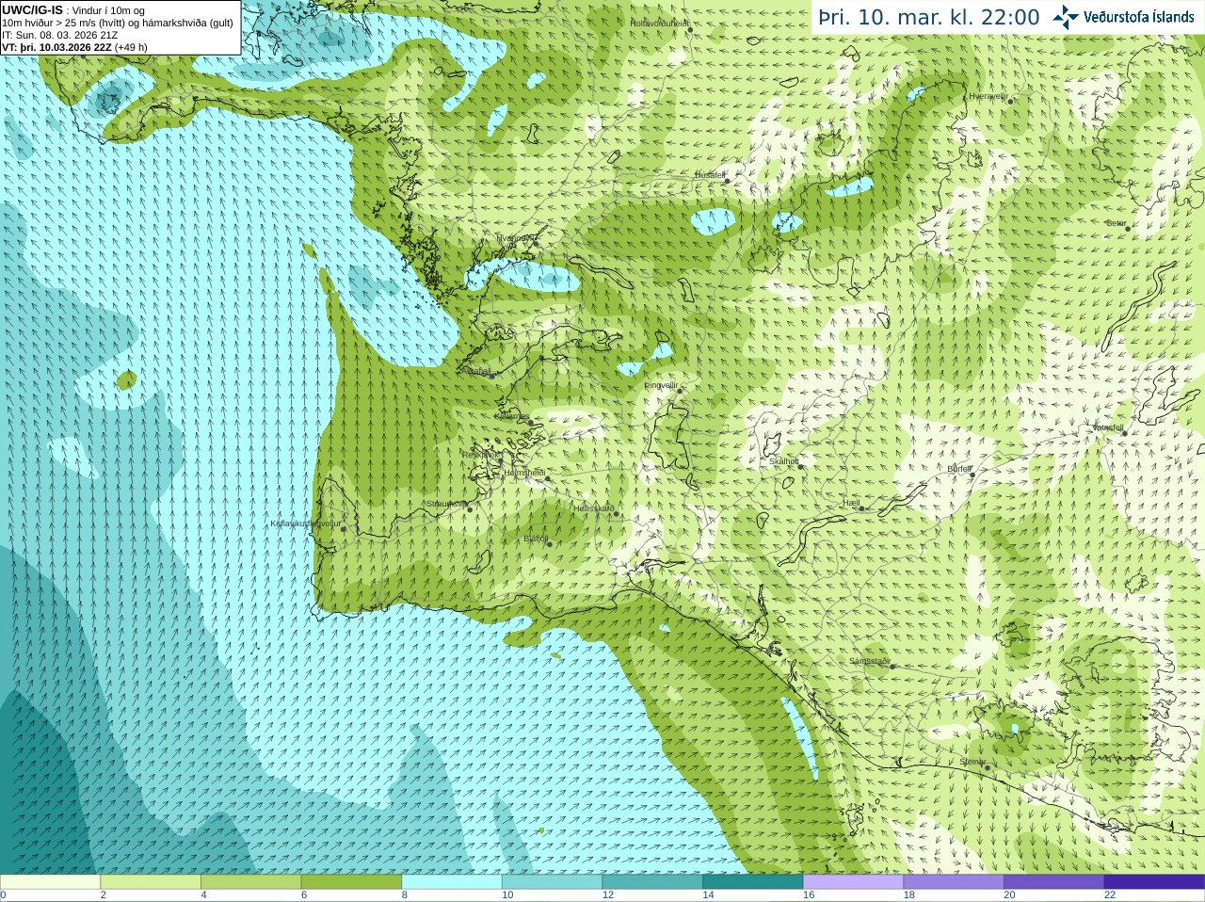1205x902 pixels.
Task: Click the Hæll station label
Action: (852, 504)
